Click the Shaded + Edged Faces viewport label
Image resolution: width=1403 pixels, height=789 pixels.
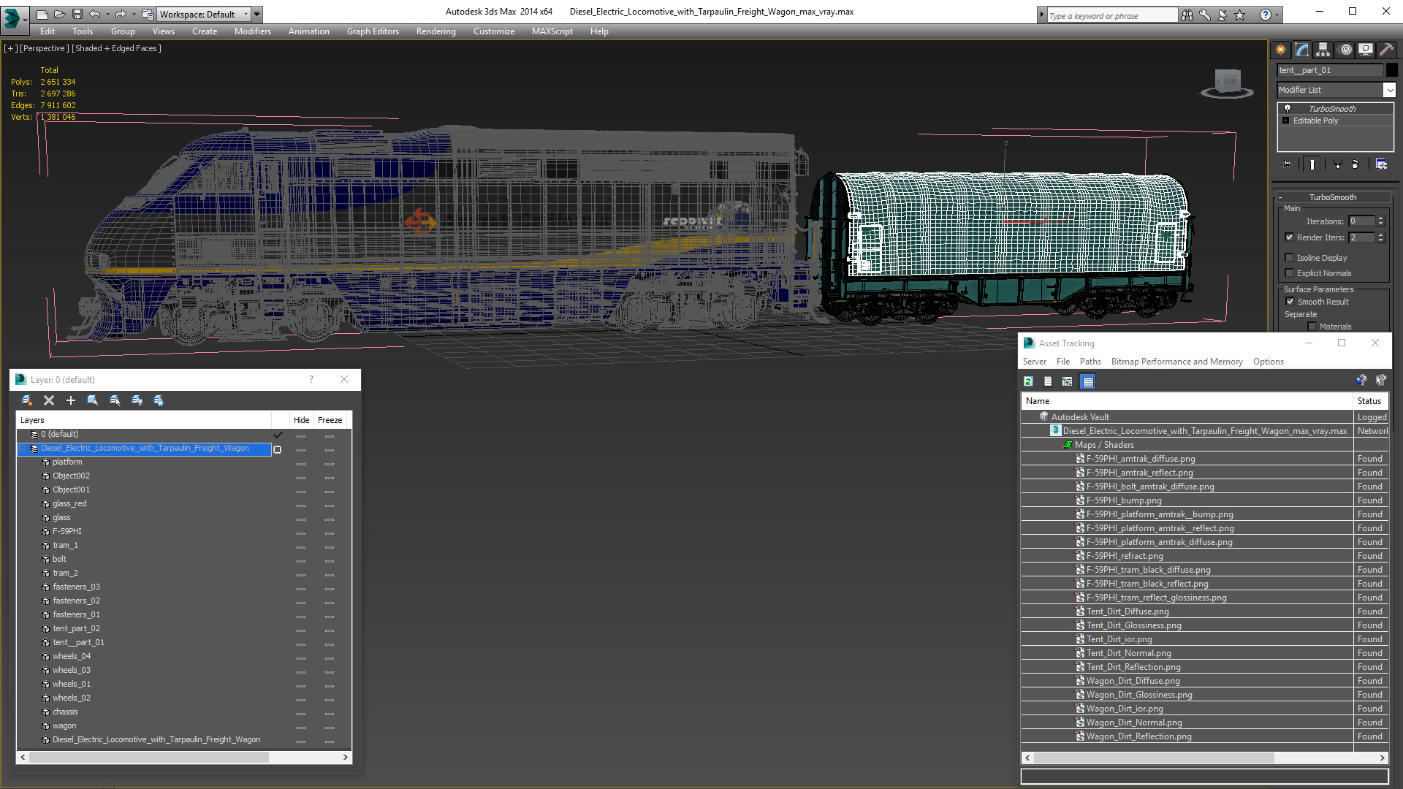116,48
